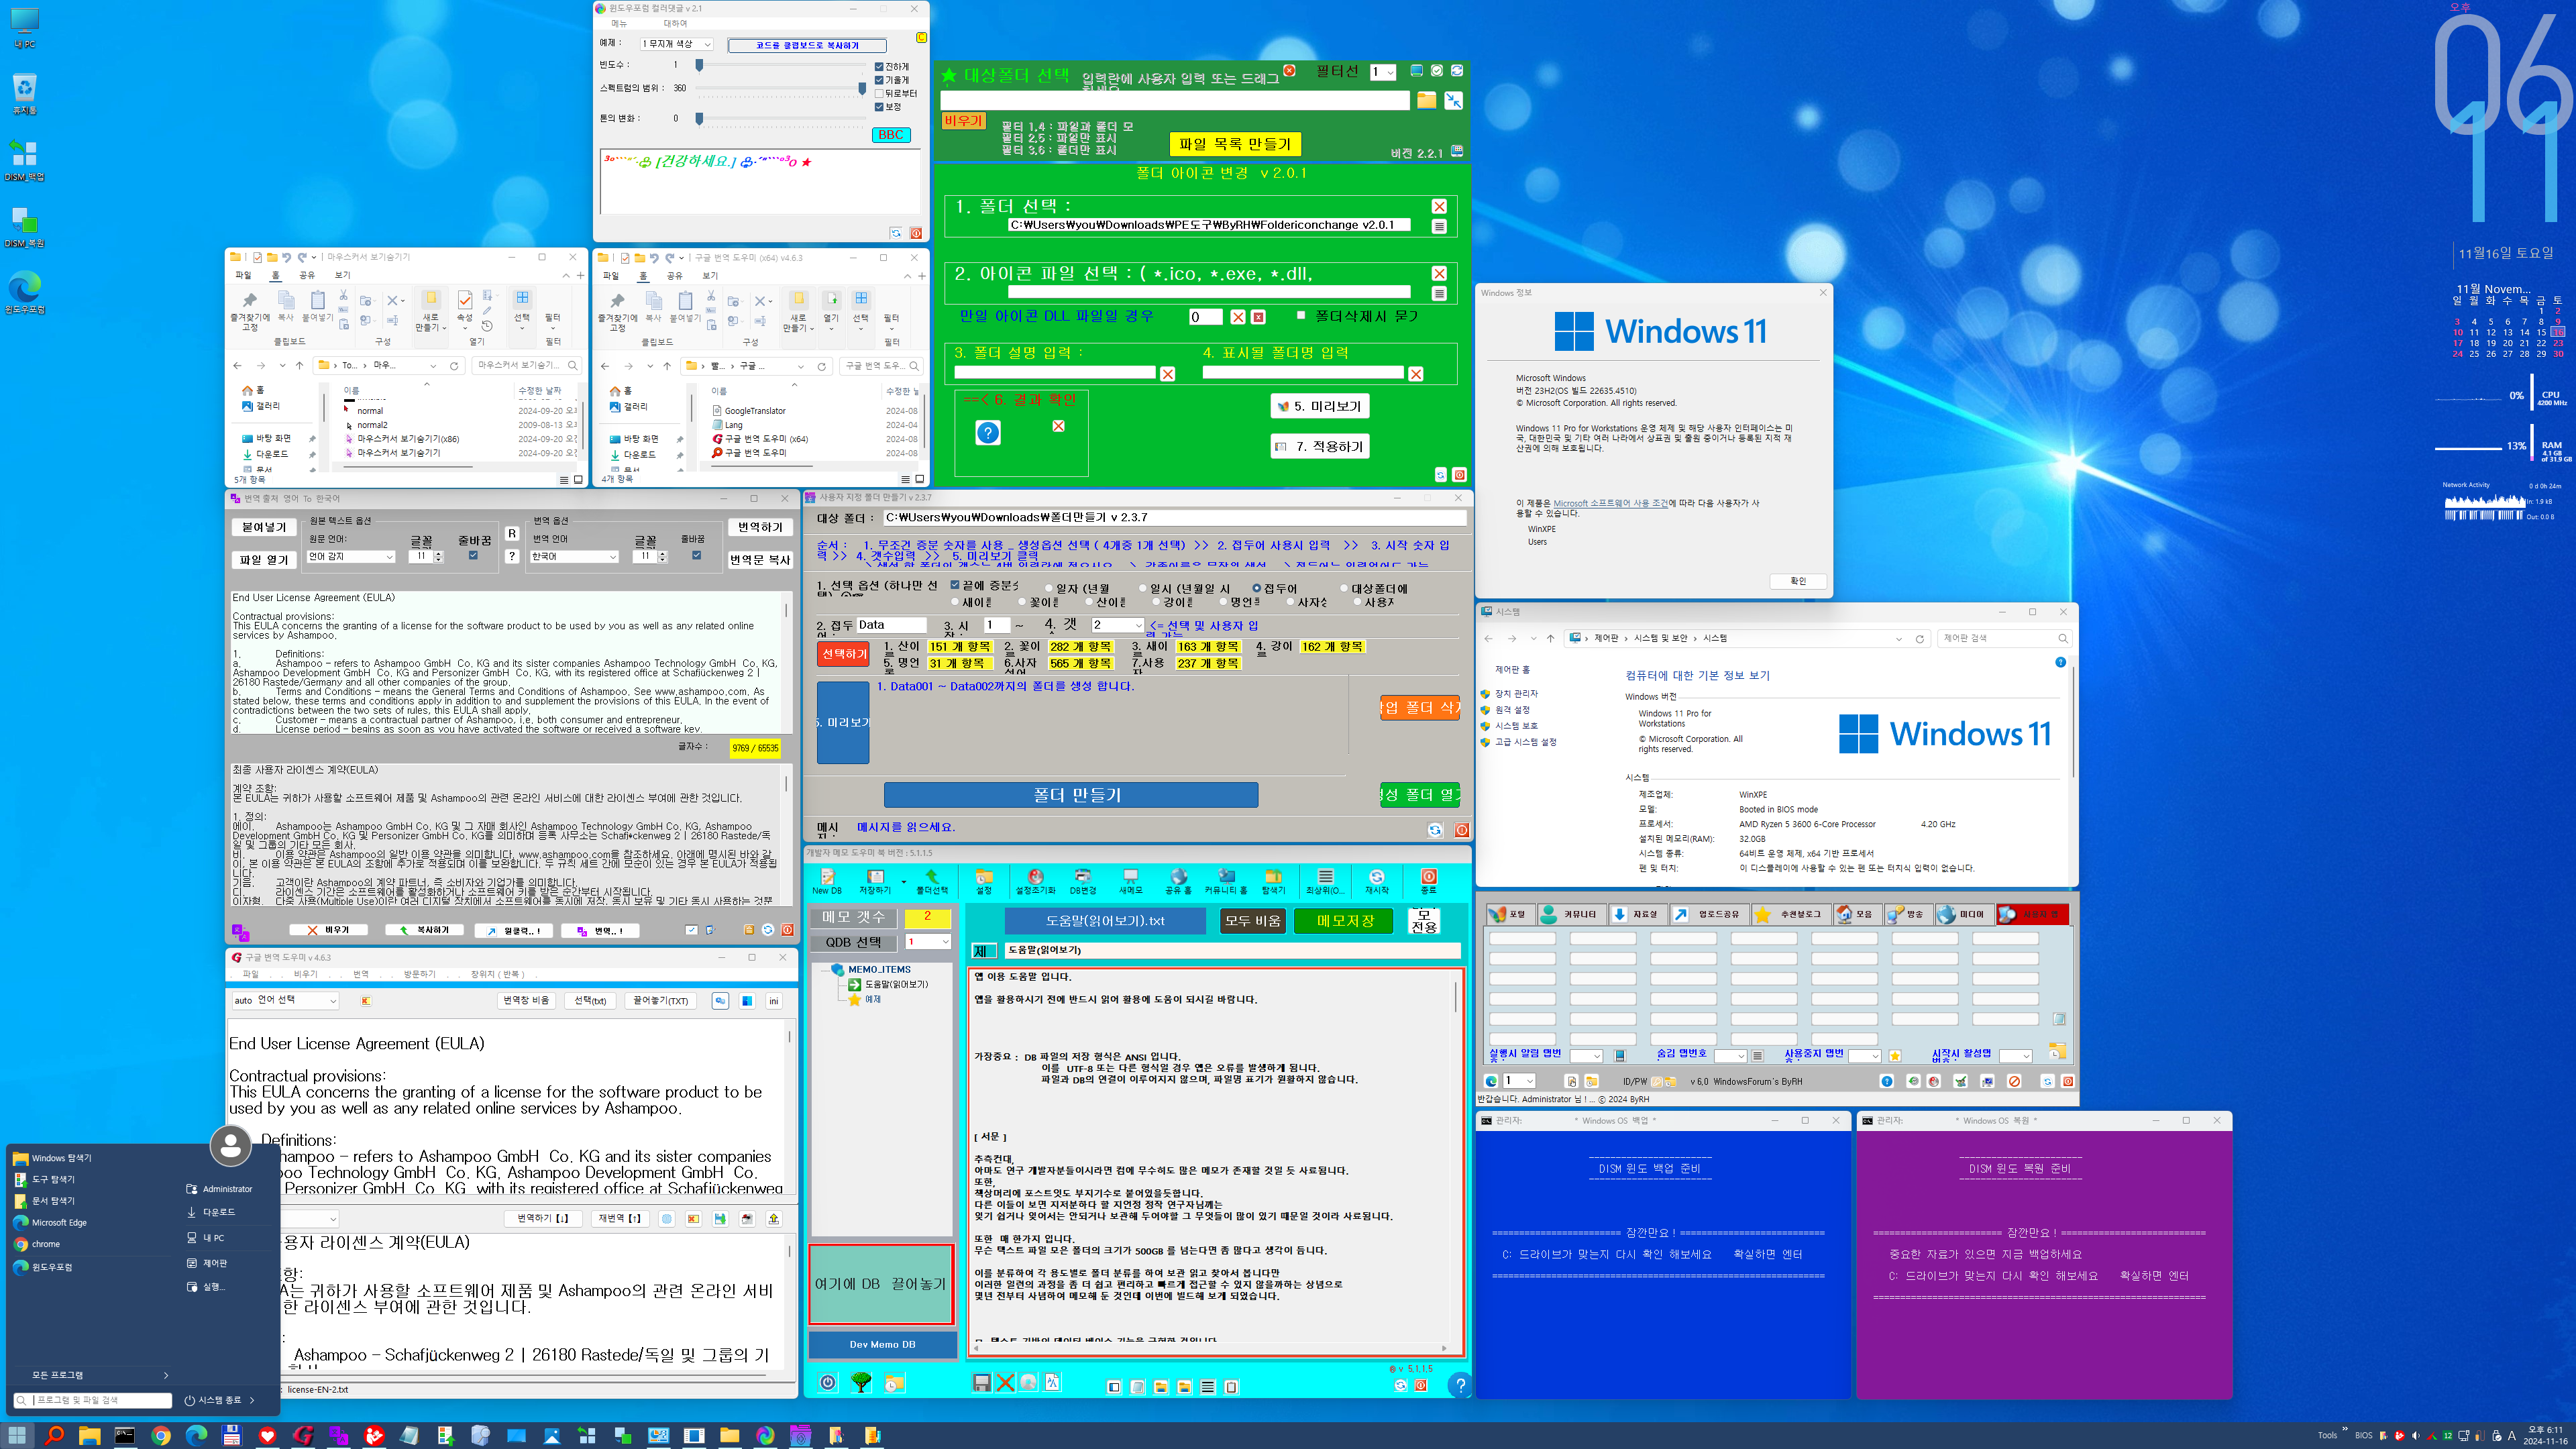This screenshot has height=1449, width=2576.
Task: Click 새메모 icon in memo helper toolbar
Action: coord(1130,881)
